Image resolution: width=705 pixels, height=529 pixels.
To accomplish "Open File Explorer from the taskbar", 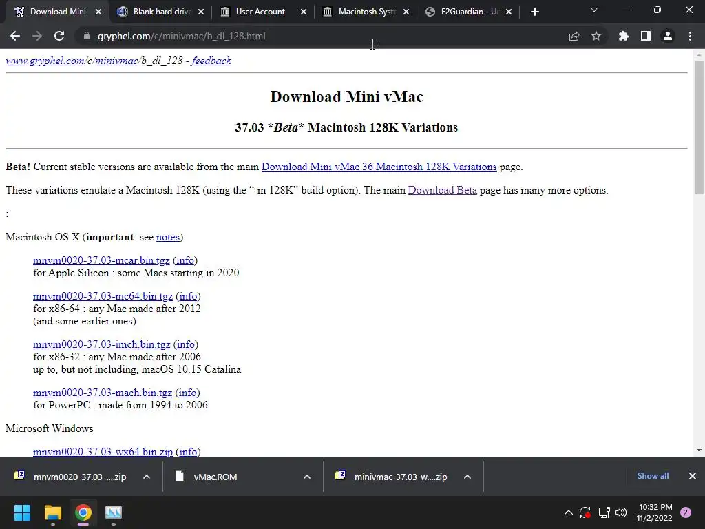I will click(x=52, y=512).
